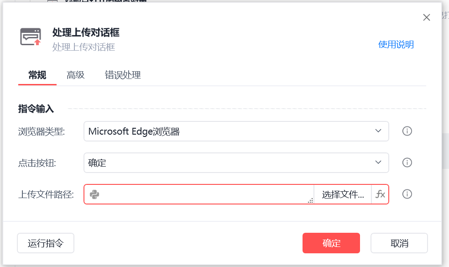Click the upload dialog header icon

(31, 37)
